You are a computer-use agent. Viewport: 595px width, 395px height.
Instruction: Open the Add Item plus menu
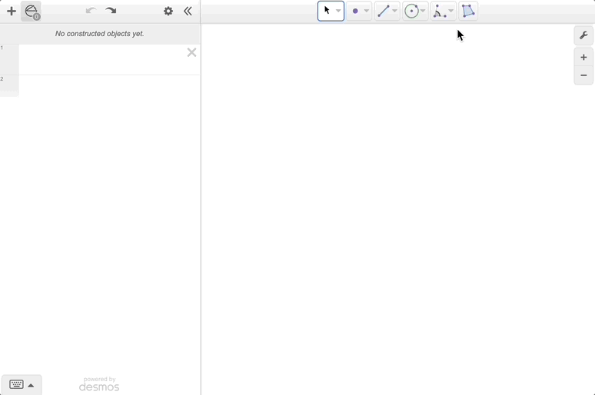point(12,12)
